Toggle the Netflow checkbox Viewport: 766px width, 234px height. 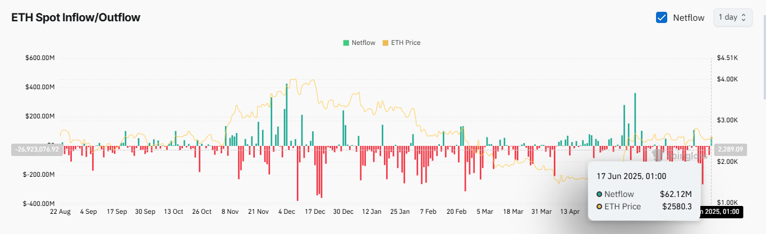[x=662, y=17]
